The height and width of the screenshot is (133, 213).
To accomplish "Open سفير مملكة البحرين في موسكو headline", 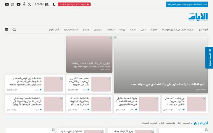I will 79,82.
